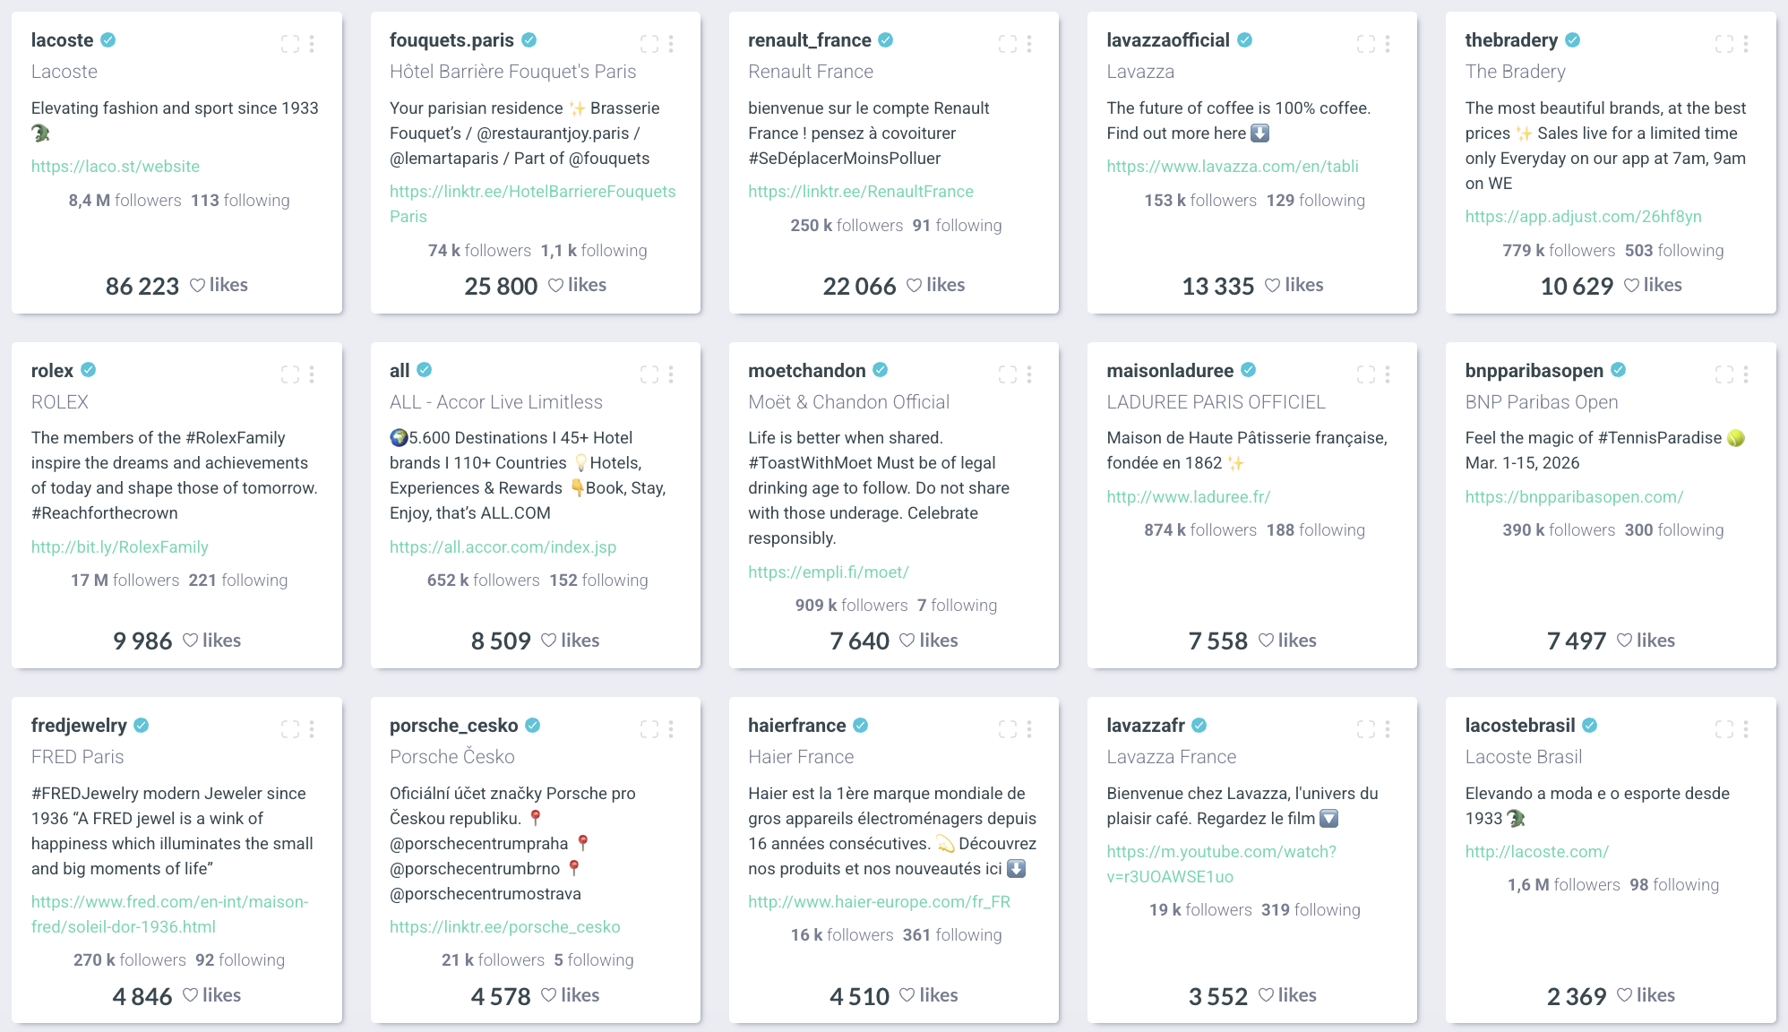Open linktr.ee/RenaultFrance link
Image resolution: width=1788 pixels, height=1032 pixels.
tap(861, 191)
